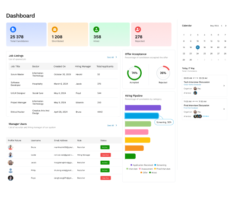Image resolution: width=235 pixels, height=197 pixels.
Task: Open the Project Manager job row
Action: coord(63,102)
